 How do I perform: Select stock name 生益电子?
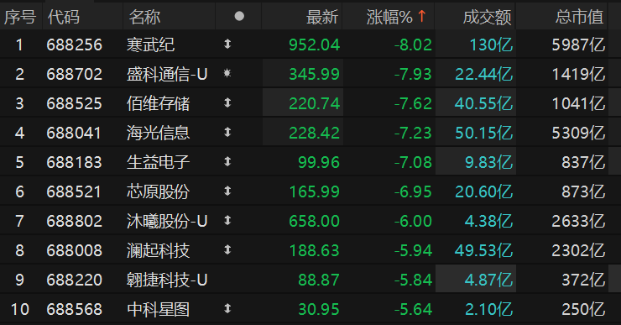click(x=159, y=162)
